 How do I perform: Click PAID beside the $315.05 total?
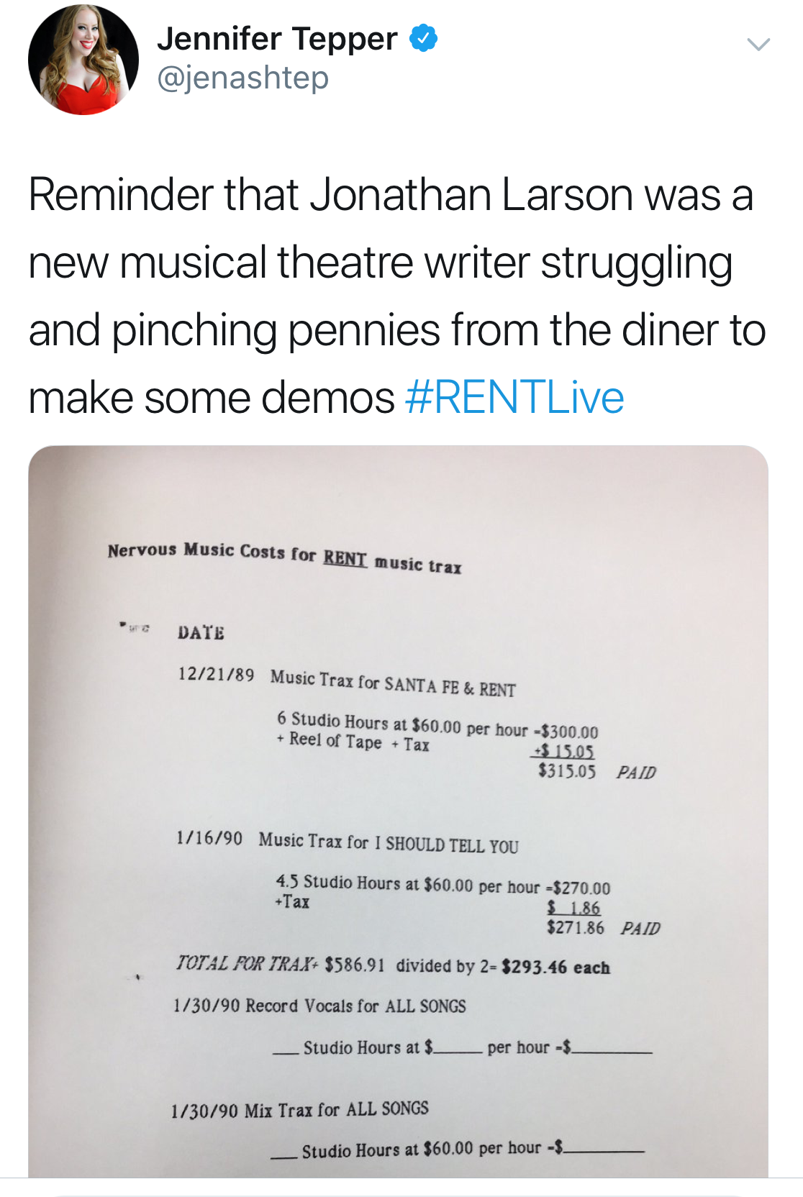pos(637,773)
